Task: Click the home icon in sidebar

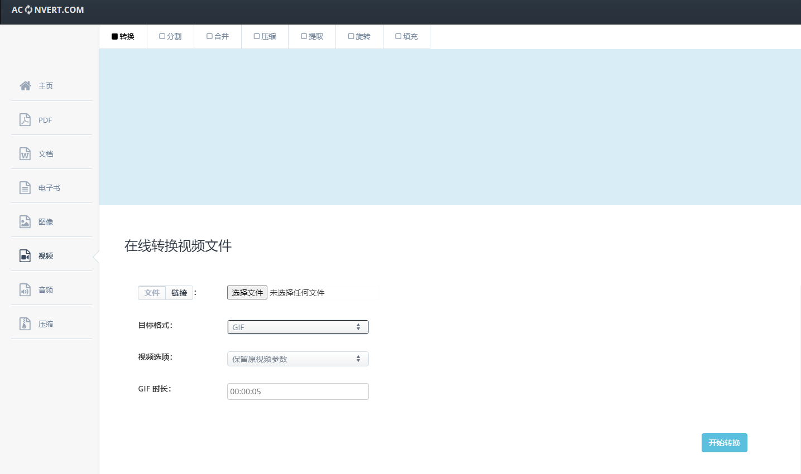Action: coord(25,86)
